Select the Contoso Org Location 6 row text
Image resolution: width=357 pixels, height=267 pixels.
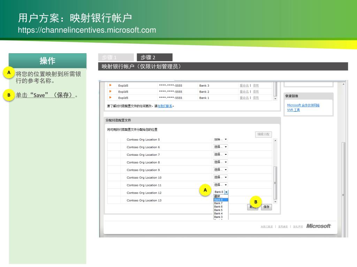[143, 147]
